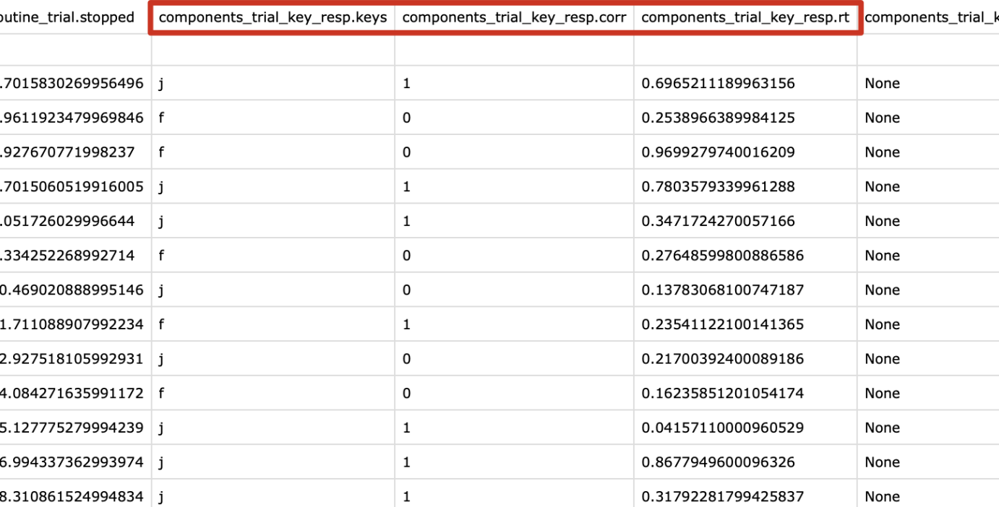Select the empty keys cell below header
Screen dimensions: 999x507
[273, 49]
